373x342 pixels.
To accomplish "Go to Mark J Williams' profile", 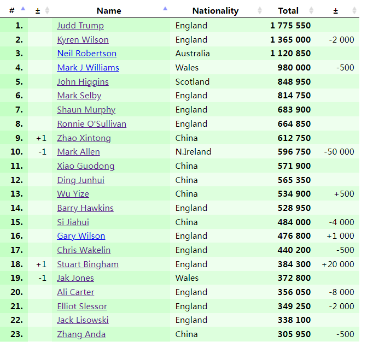I will (x=88, y=68).
